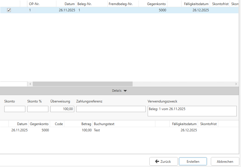Select the booking row with text Test
The height and width of the screenshot is (167, 241).
tap(97, 130)
